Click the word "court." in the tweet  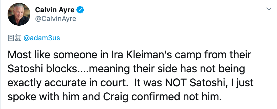pos(113,83)
